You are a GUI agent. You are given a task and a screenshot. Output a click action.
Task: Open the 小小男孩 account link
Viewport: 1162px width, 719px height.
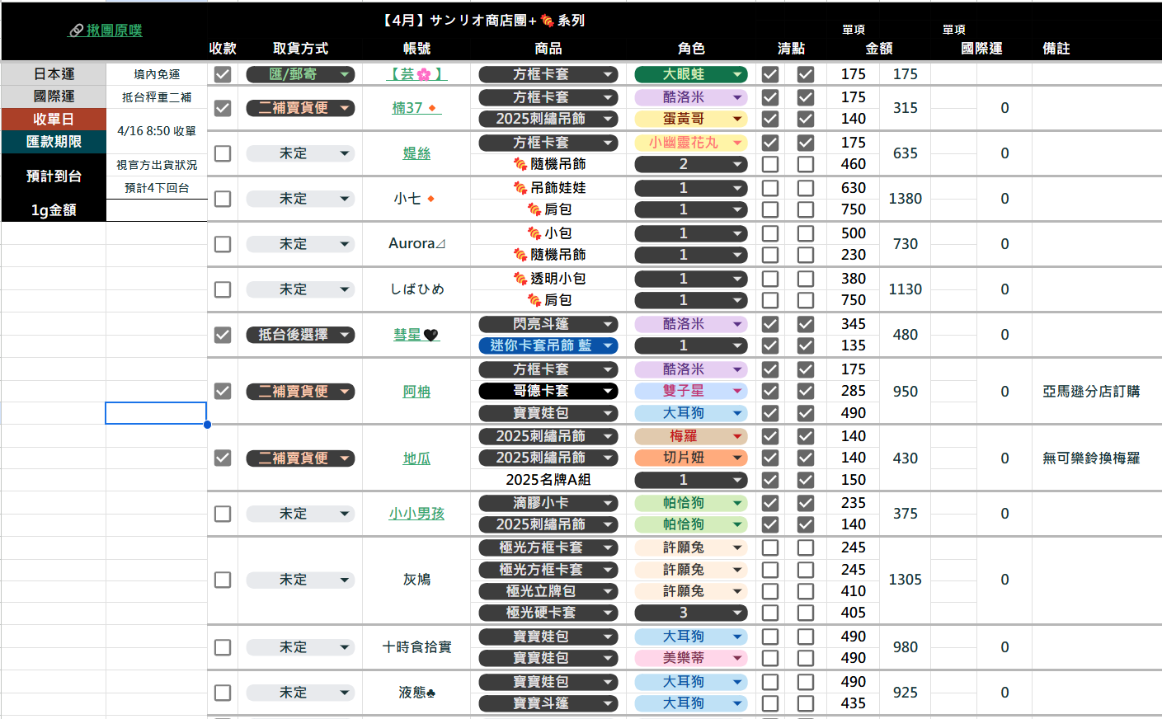[x=416, y=514]
